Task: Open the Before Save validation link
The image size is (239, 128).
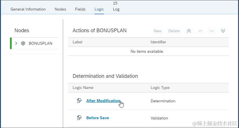Action: 97,118
